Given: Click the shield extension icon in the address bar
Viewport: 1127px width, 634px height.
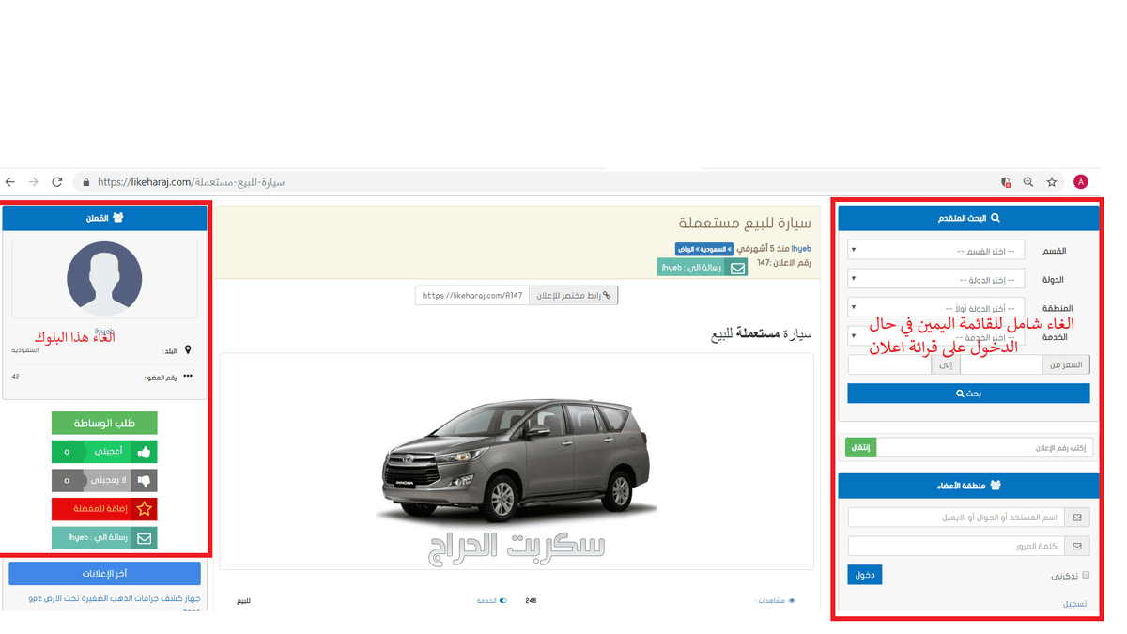Looking at the screenshot, I should [x=1006, y=182].
